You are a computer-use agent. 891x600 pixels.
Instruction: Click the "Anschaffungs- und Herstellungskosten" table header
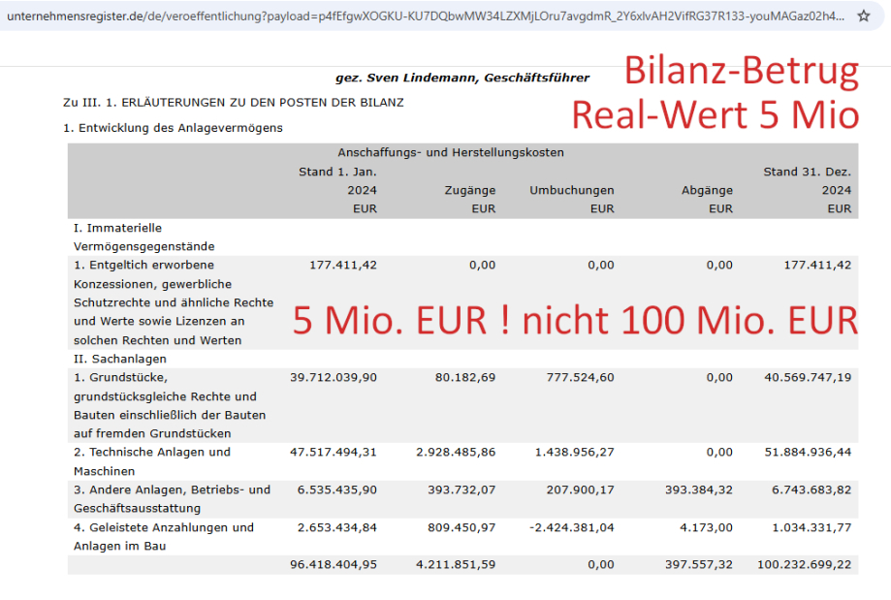[x=451, y=152]
